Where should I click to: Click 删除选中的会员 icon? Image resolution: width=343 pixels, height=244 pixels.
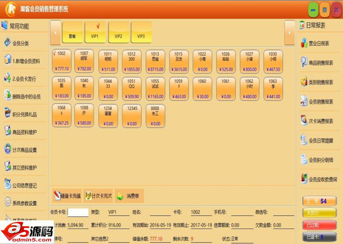point(8,96)
